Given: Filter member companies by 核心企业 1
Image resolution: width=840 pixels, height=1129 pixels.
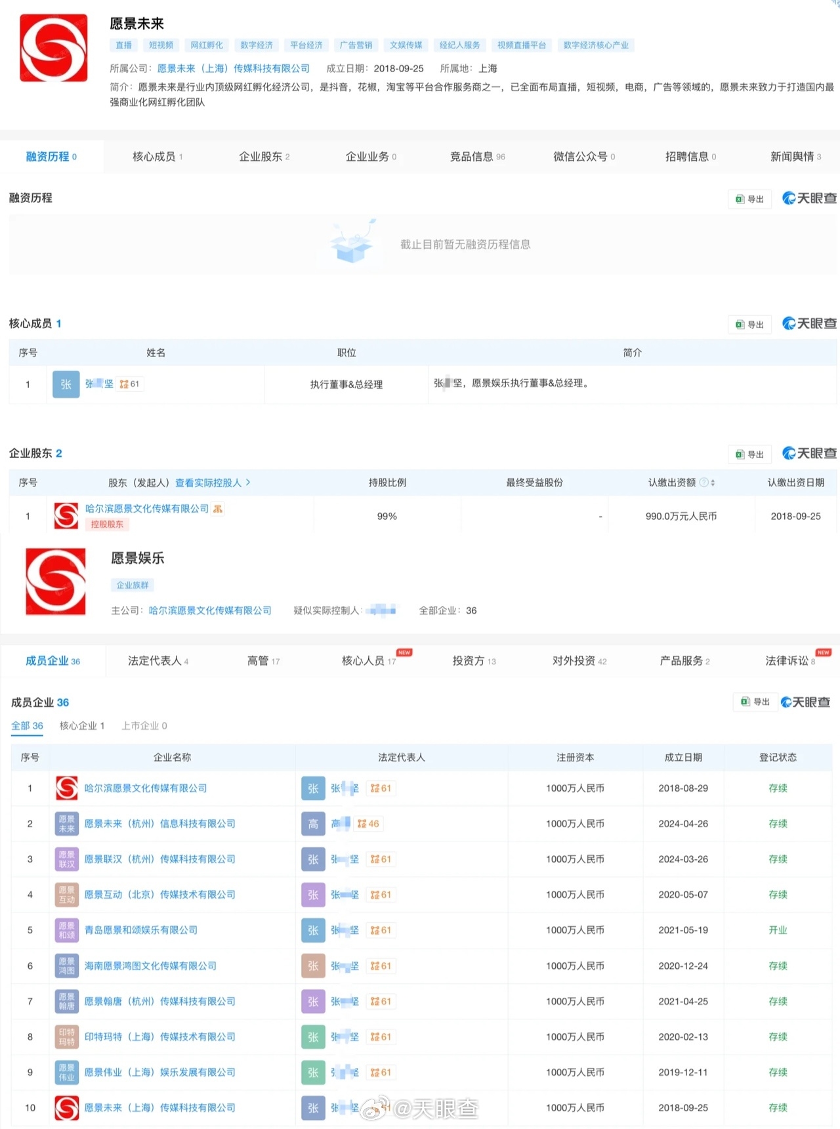Looking at the screenshot, I should (82, 725).
